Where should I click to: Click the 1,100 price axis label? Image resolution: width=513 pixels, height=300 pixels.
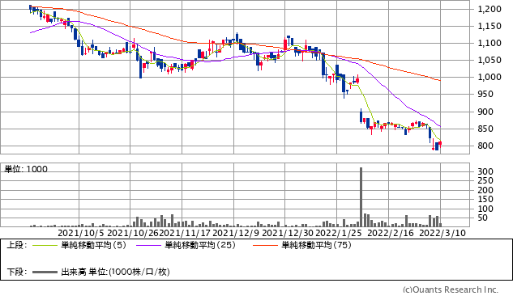click(x=489, y=43)
